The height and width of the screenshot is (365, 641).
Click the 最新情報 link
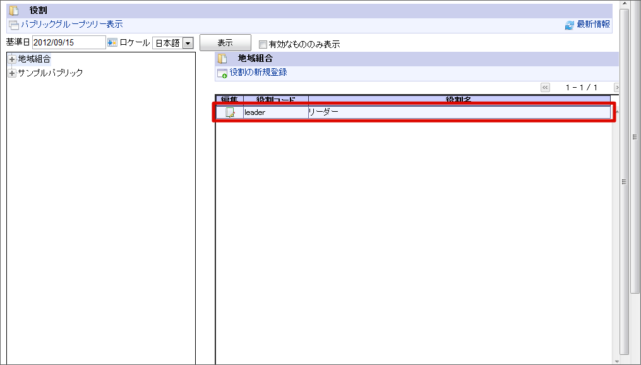pyautogui.click(x=593, y=25)
